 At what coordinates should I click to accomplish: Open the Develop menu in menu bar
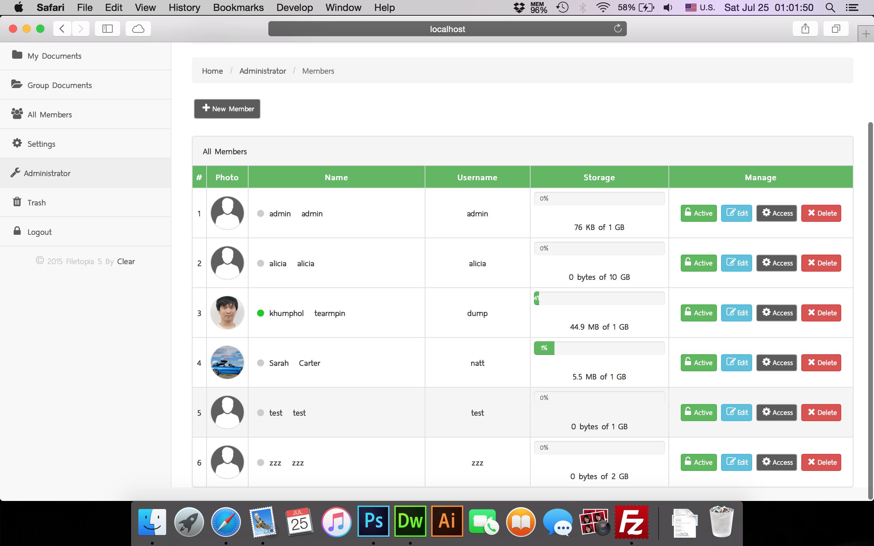tap(294, 7)
